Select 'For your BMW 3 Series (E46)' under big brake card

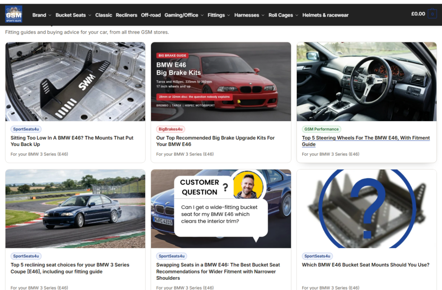pyautogui.click(x=185, y=154)
